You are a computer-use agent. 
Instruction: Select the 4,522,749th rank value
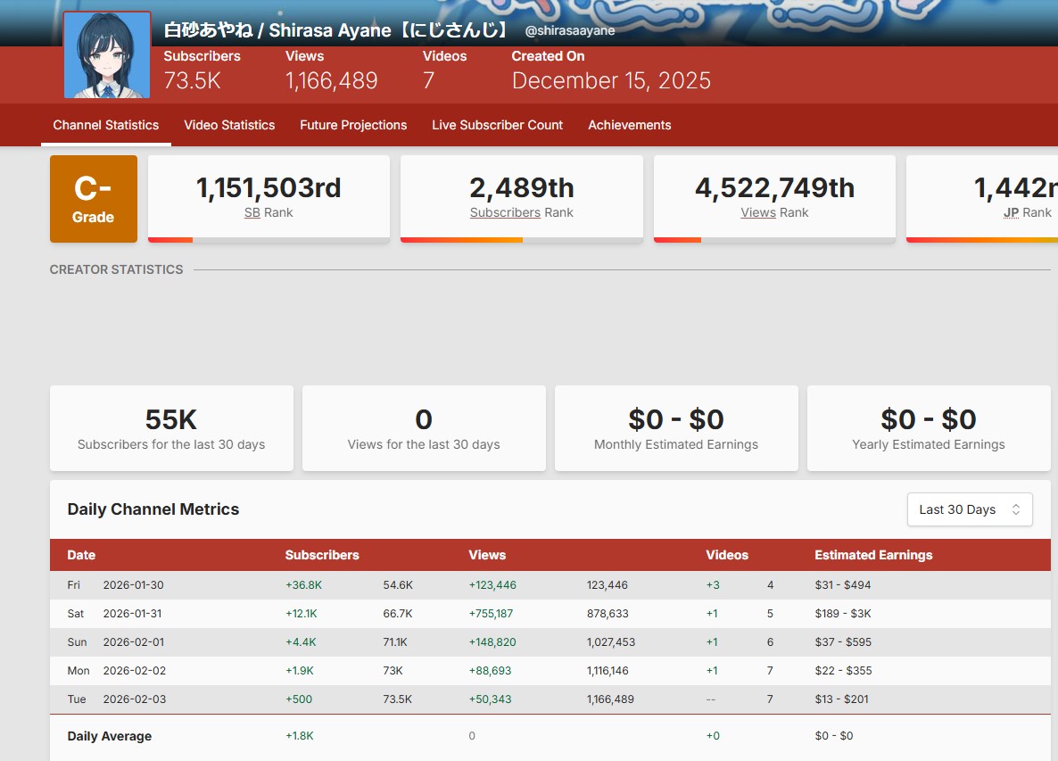[774, 187]
